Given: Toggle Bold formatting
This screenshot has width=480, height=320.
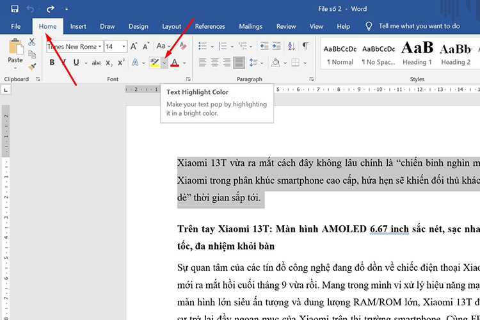Looking at the screenshot, I should pyautogui.click(x=52, y=63).
